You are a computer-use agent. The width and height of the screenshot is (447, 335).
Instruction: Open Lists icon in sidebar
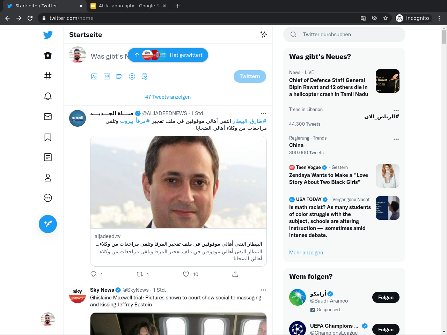[x=48, y=157]
